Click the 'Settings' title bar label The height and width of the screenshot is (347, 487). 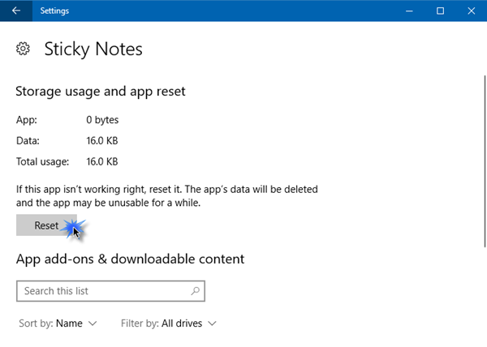pyautogui.click(x=54, y=11)
